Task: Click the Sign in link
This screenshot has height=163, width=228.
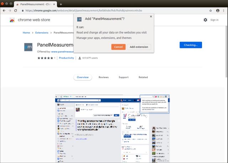Action: tap(214, 20)
